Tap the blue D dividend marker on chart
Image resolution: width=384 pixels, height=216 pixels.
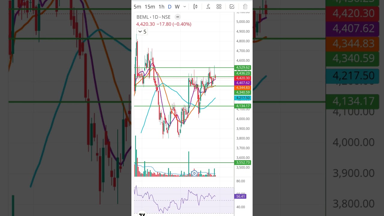tap(194, 173)
